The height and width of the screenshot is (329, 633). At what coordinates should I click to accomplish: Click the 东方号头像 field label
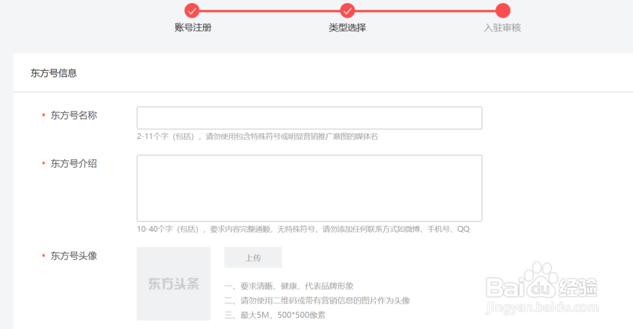pyautogui.click(x=73, y=256)
